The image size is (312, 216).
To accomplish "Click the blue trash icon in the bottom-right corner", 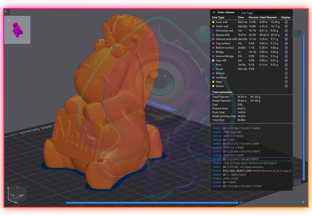I will pyautogui.click(x=303, y=202).
